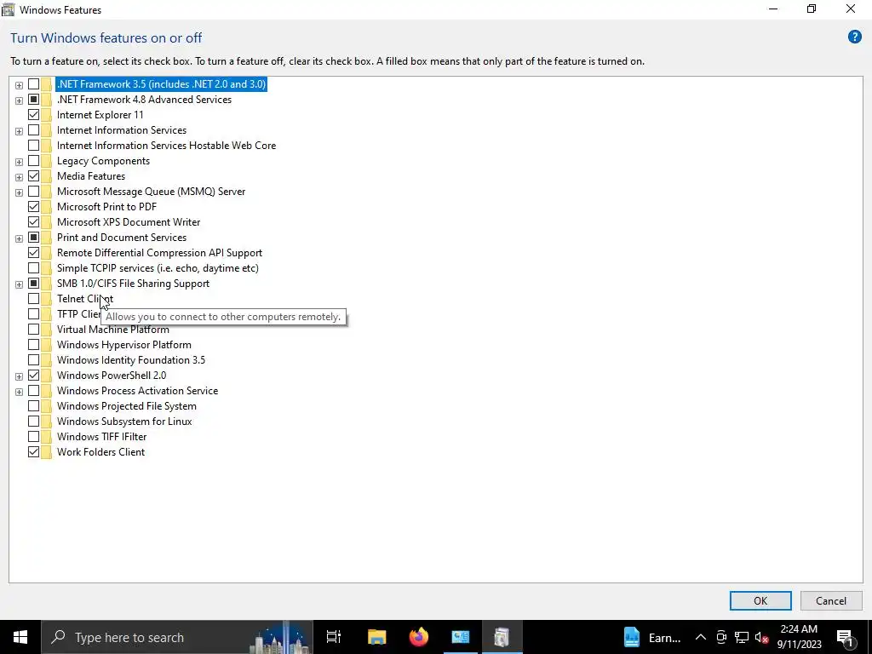Uncheck Work Folders Client
The height and width of the screenshot is (654, 872).
point(33,452)
